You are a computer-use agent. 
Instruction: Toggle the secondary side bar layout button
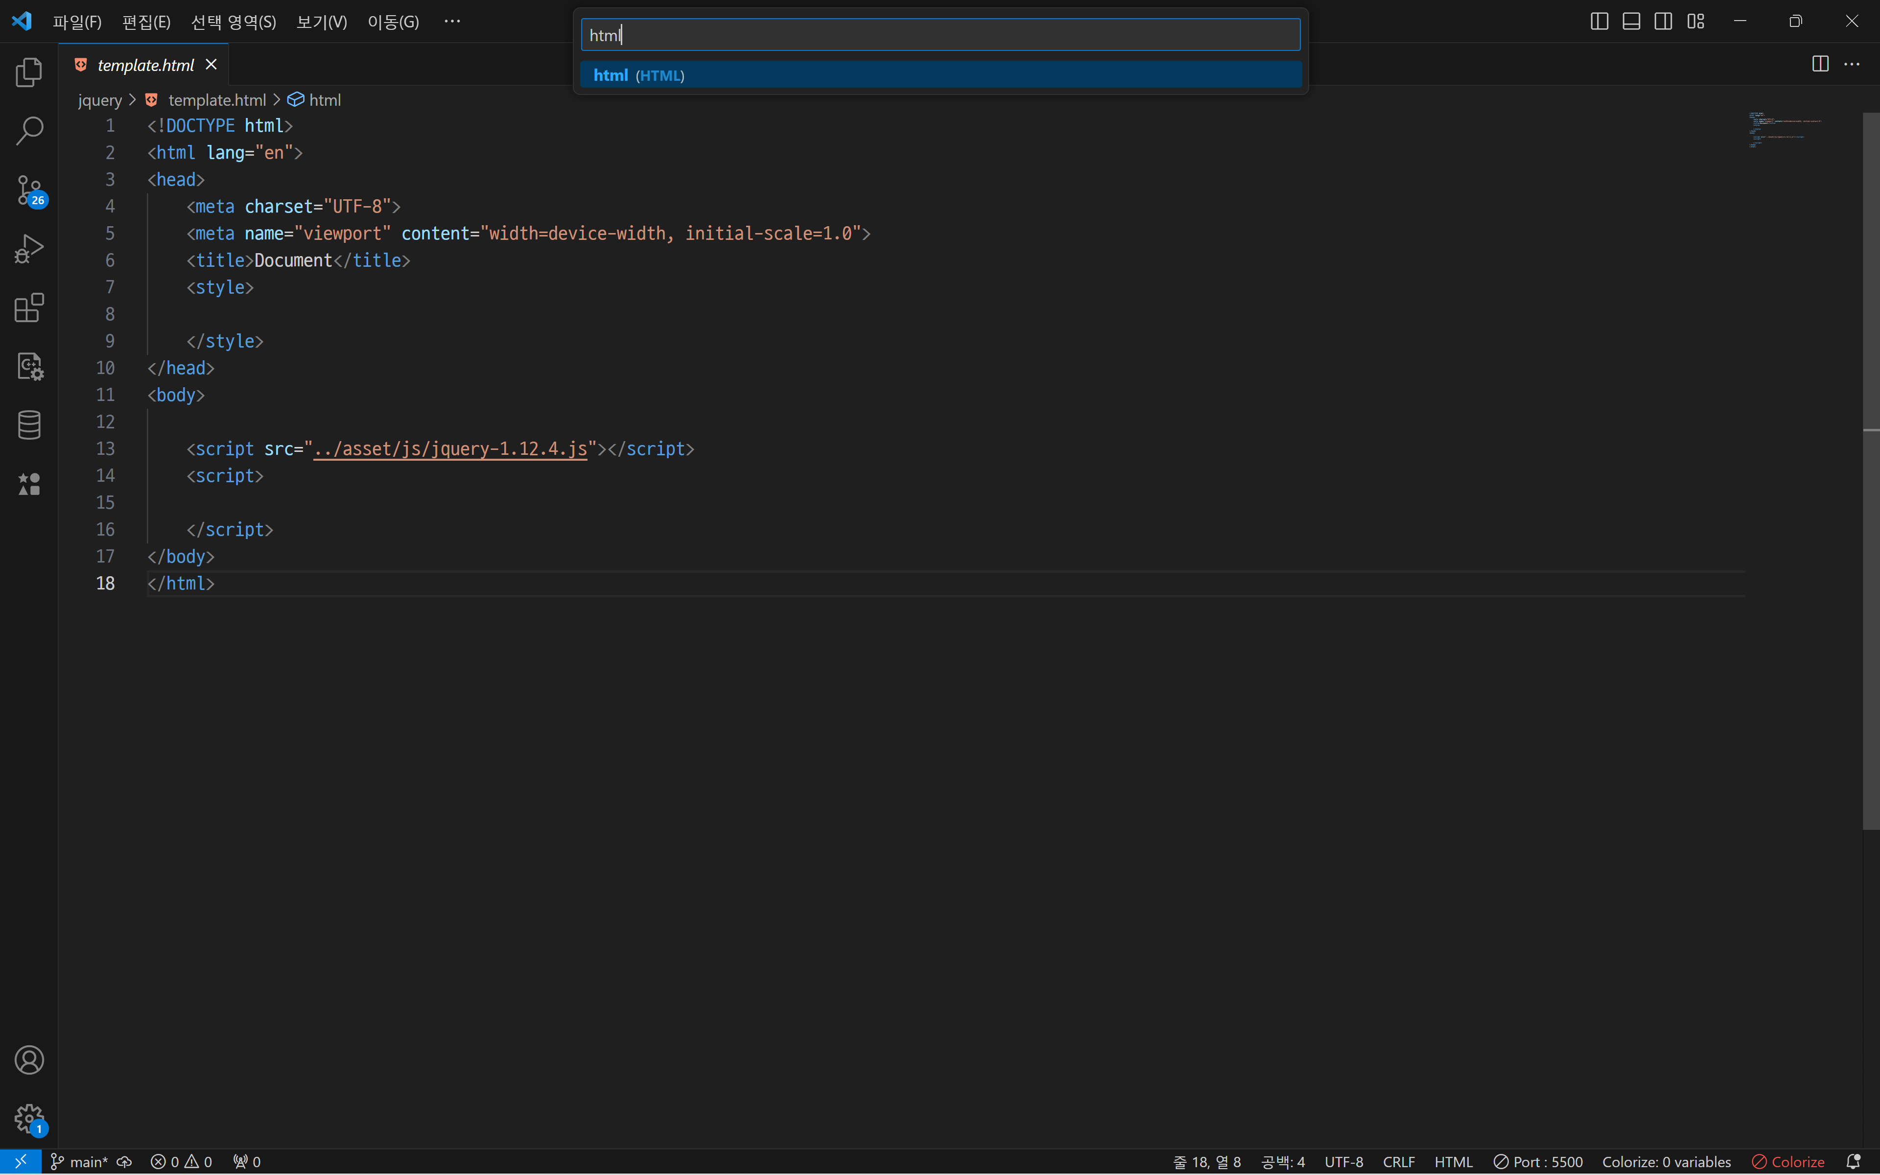1663,21
